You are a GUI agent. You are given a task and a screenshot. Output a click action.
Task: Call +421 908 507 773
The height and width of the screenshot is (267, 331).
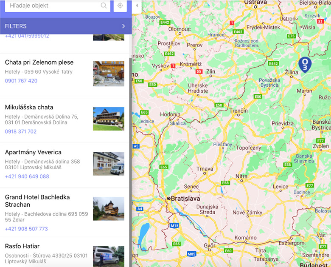[26, 229]
